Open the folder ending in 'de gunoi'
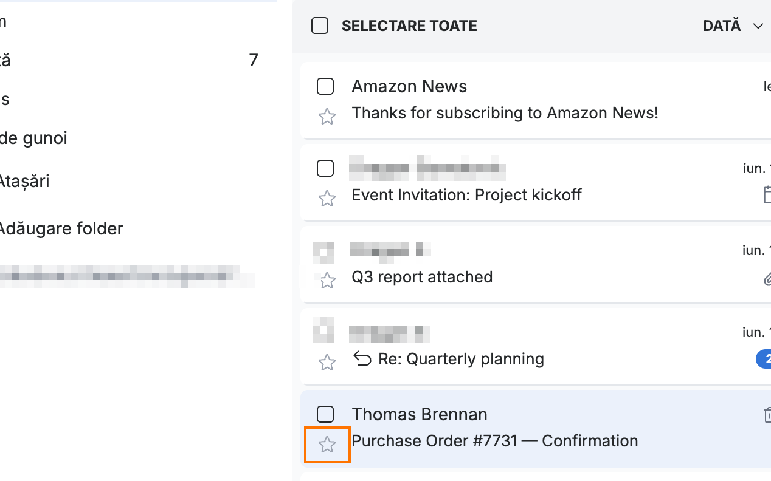Viewport: 771px width, 481px height. 33,138
